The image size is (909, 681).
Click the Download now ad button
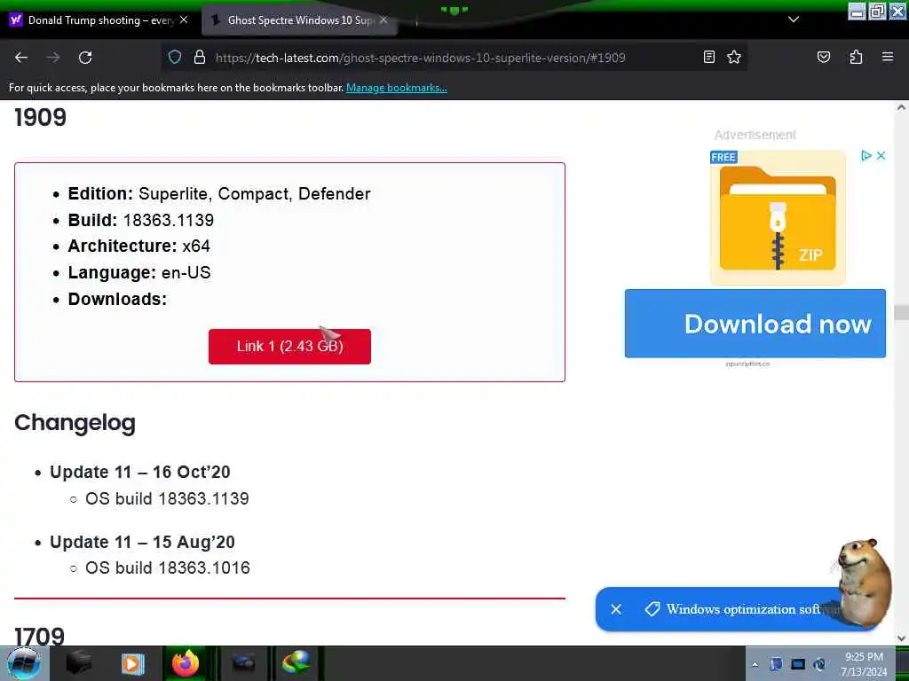tap(755, 323)
